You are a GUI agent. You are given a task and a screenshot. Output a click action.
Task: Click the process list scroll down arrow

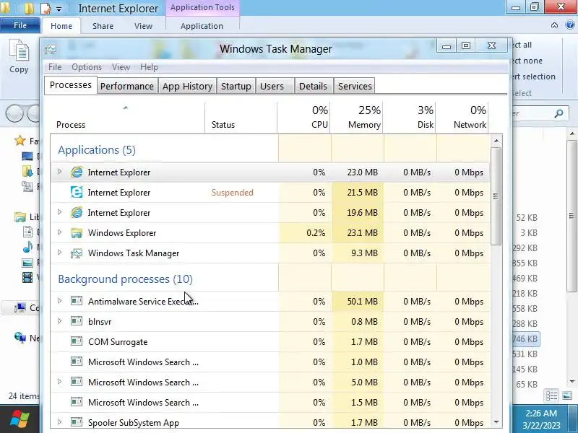point(496,422)
